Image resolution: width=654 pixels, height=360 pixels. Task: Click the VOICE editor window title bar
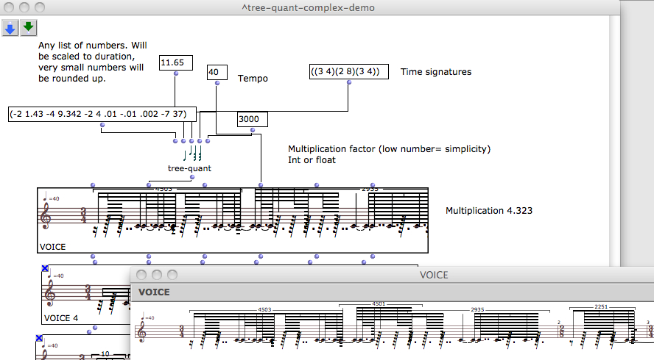(x=433, y=275)
